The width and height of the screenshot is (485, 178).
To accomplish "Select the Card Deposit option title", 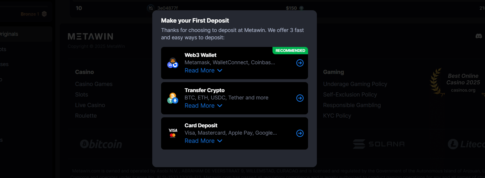I will [201, 126].
